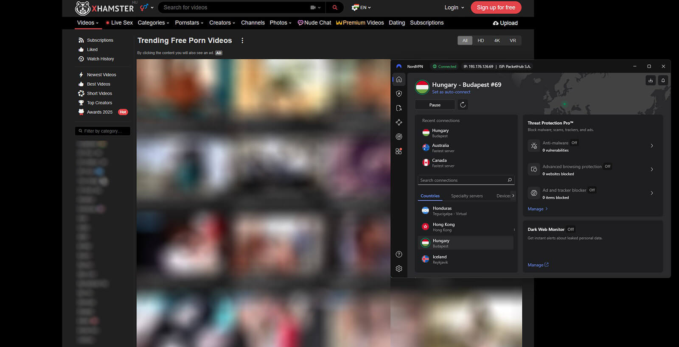Click the Advanced browsing protection icon

point(534,169)
